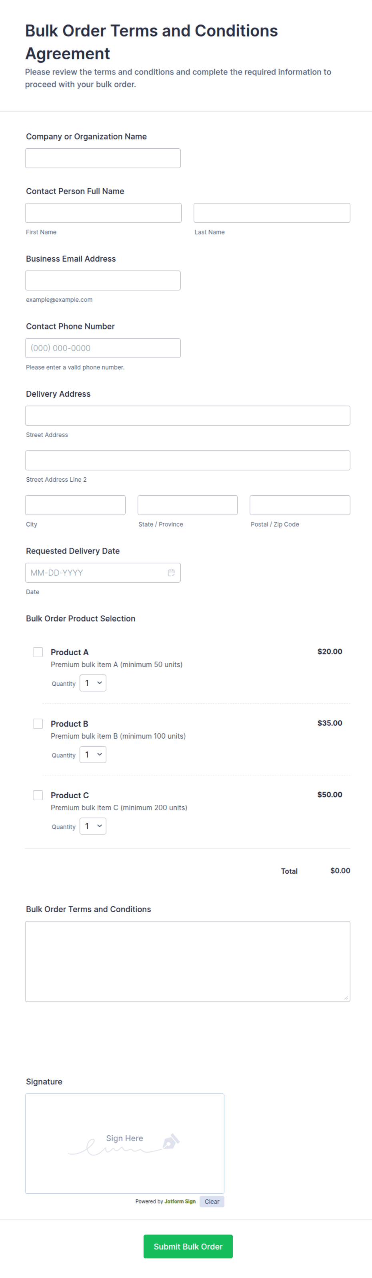Open Product A quantity dropdown
Image resolution: width=372 pixels, height=1278 pixels.
click(93, 683)
